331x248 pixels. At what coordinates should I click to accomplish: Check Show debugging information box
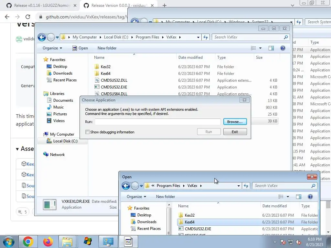87,132
